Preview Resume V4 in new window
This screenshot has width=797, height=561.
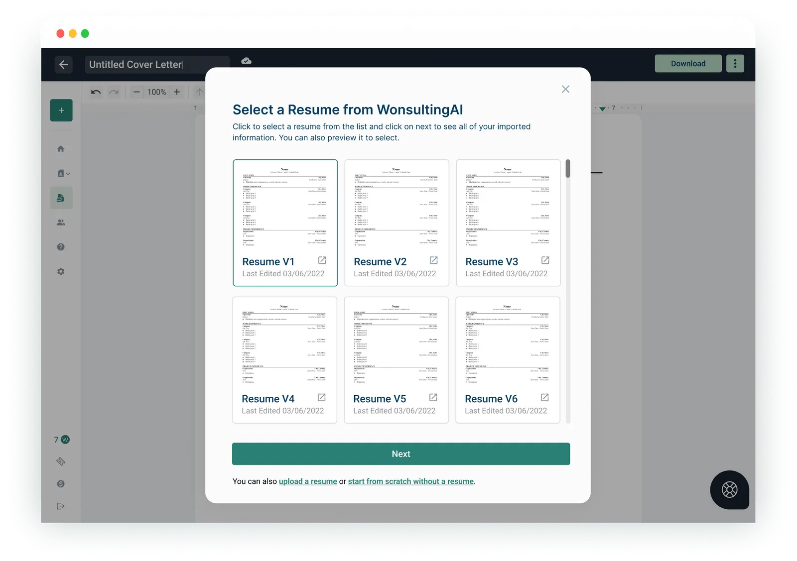click(x=322, y=397)
